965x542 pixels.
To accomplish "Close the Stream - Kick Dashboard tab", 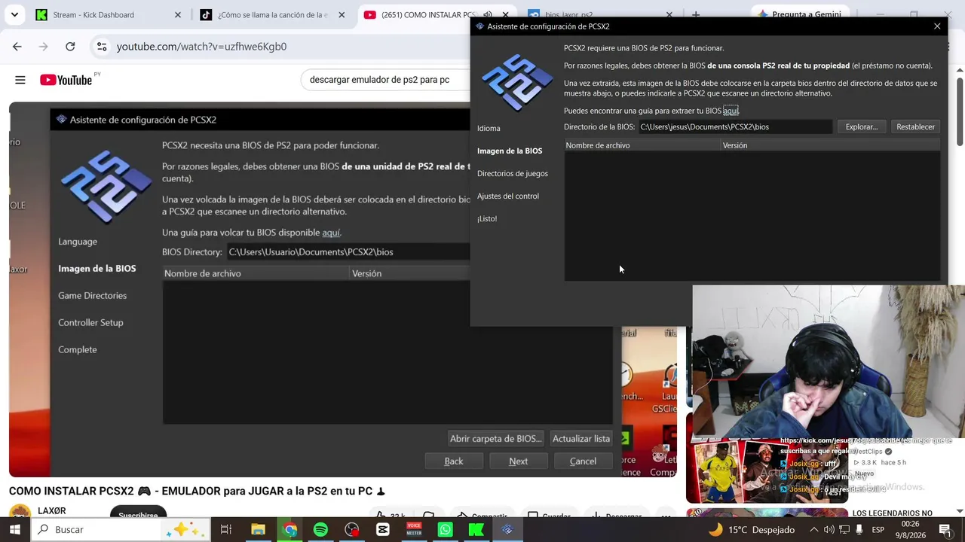I will click(177, 14).
